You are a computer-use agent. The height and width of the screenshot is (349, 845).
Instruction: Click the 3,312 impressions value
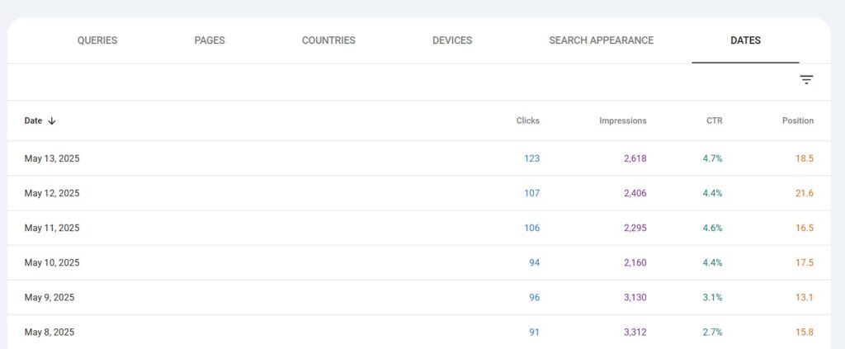point(633,332)
